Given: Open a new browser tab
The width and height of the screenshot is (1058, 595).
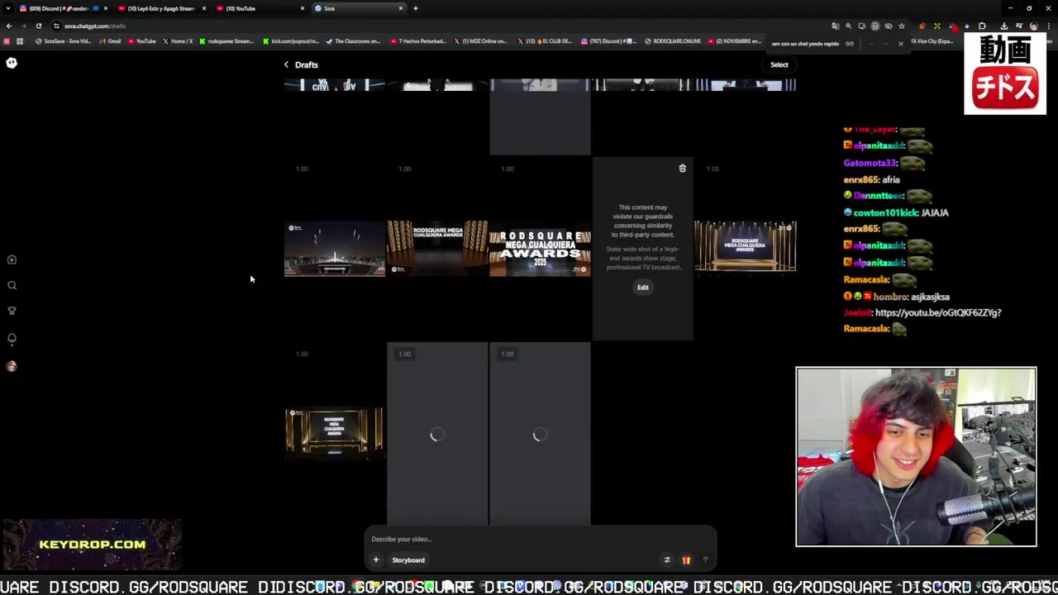Looking at the screenshot, I should 416,8.
